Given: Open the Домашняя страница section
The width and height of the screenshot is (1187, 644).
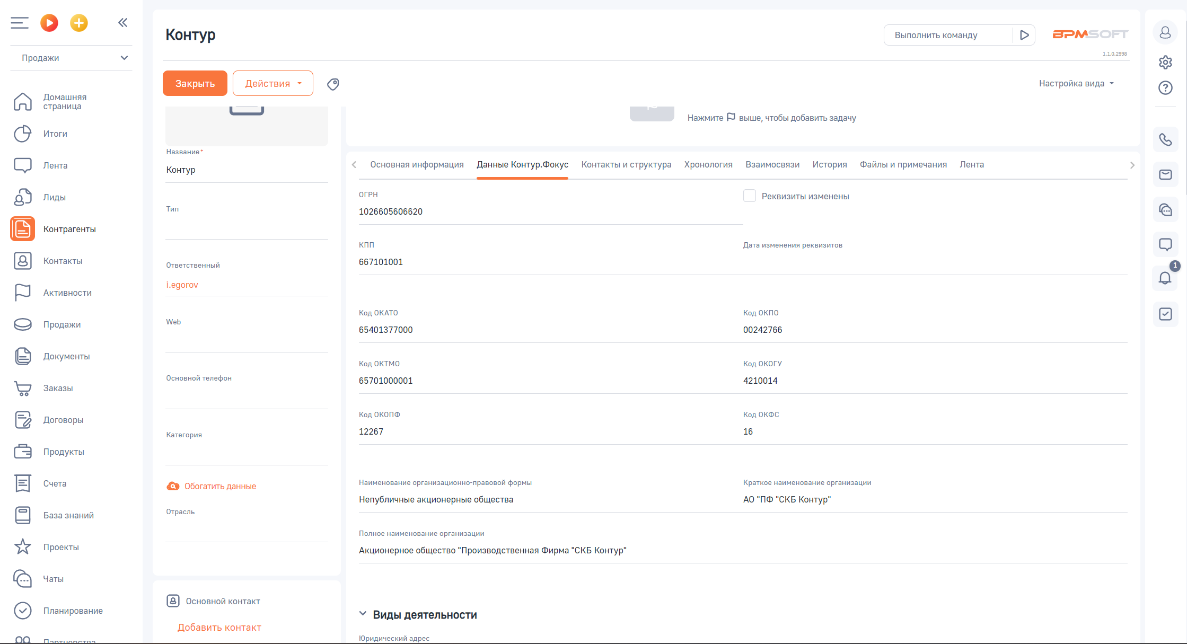Looking at the screenshot, I should tap(65, 102).
